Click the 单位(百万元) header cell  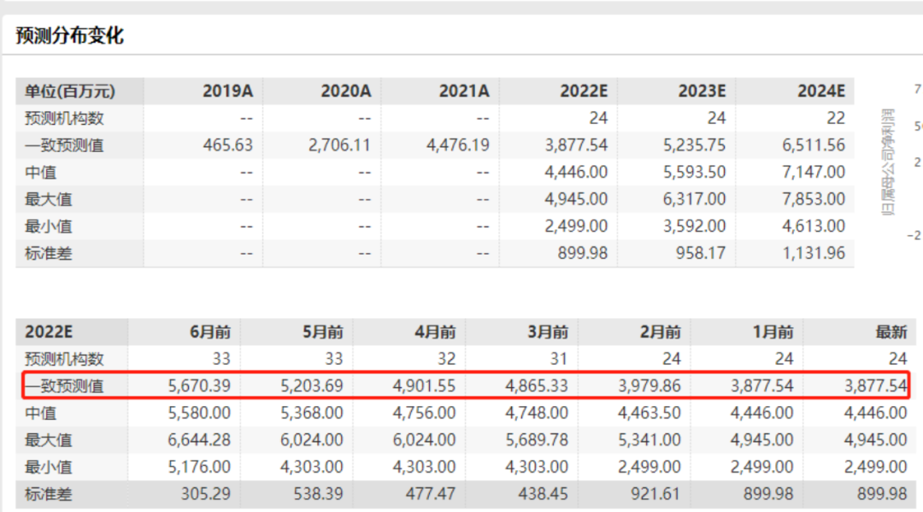(x=69, y=91)
